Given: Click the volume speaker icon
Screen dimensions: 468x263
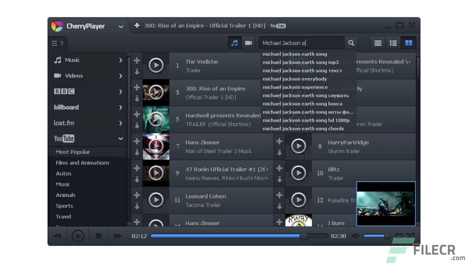Looking at the screenshot, I should (x=355, y=236).
